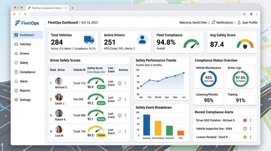Click Sarah J. avatar photo
The image size is (271, 151).
(x=59, y=97)
